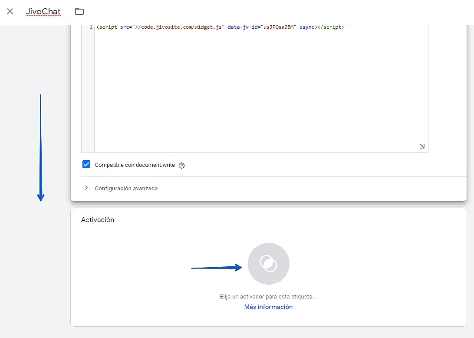Click the data-jv-id attribute name
The height and width of the screenshot is (338, 474).
pyautogui.click(x=242, y=27)
